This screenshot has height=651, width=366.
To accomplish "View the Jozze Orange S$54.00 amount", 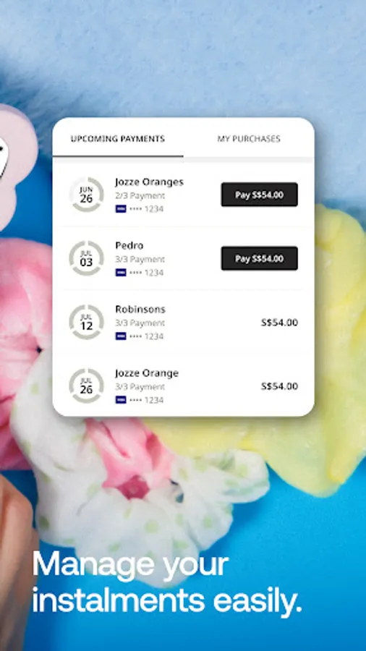I will pos(279,386).
